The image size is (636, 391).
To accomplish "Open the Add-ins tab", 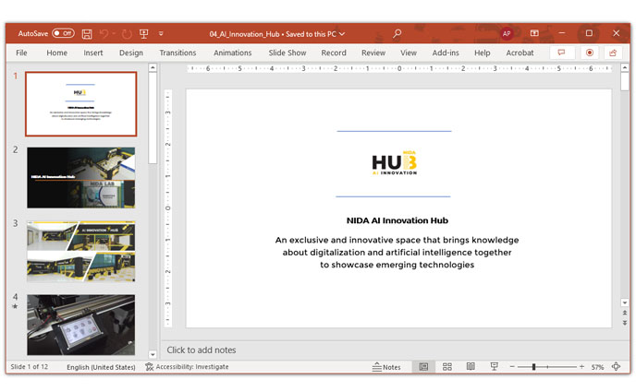I will pos(446,53).
